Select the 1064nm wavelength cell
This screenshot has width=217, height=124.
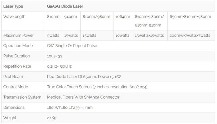[x=123, y=16]
